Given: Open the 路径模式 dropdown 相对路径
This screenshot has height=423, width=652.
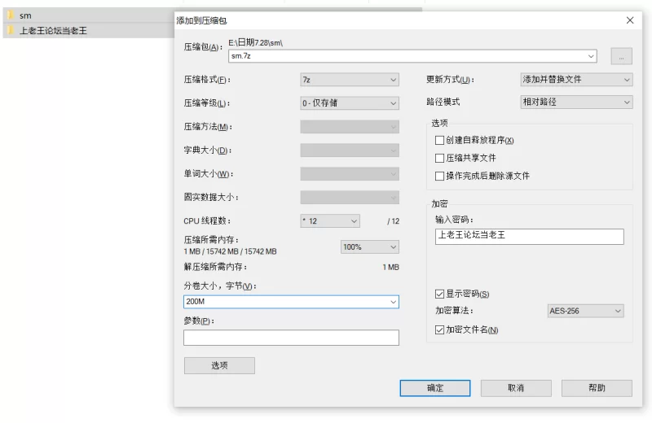Looking at the screenshot, I should [576, 102].
